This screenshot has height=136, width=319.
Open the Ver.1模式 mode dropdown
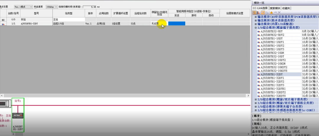click(x=23, y=7)
